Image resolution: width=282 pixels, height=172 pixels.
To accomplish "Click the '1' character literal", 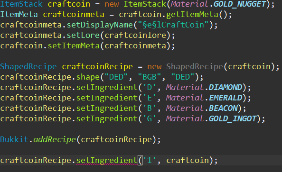I will pos(150,160).
